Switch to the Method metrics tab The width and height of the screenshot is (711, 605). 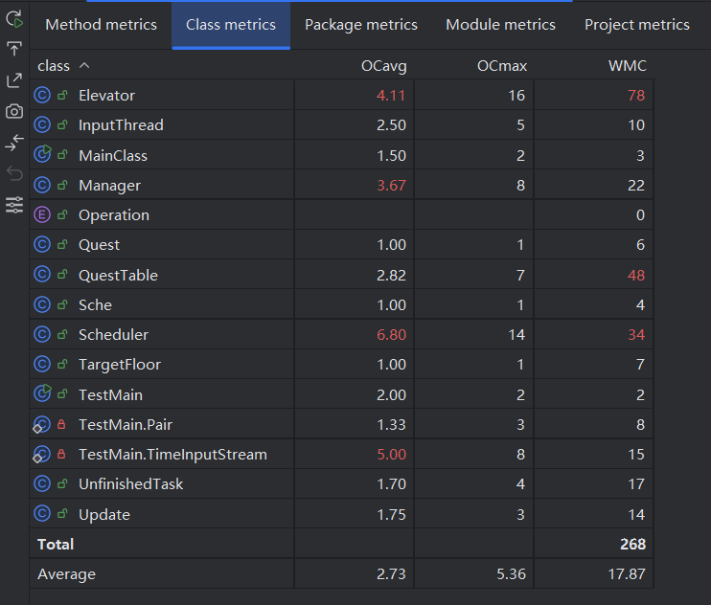pos(101,25)
